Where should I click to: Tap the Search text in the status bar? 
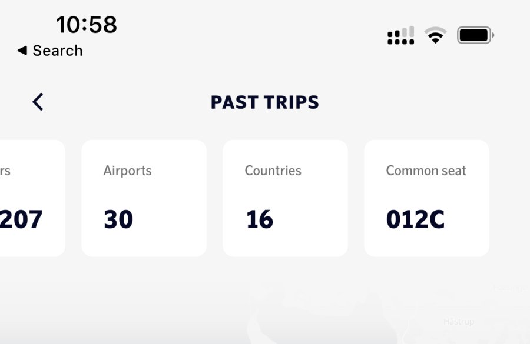pyautogui.click(x=58, y=51)
